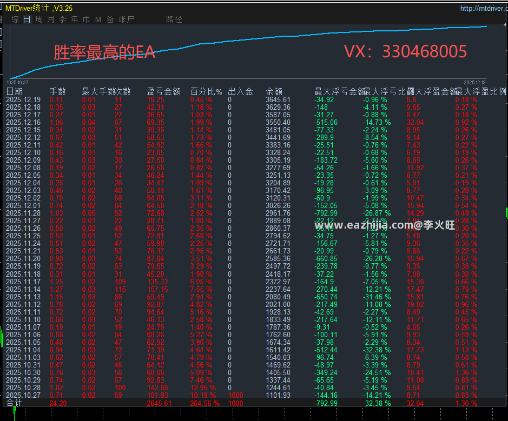The height and width of the screenshot is (421, 508).
Task: Click the MTDriver统计 V3.25 title
Action: (x=39, y=8)
